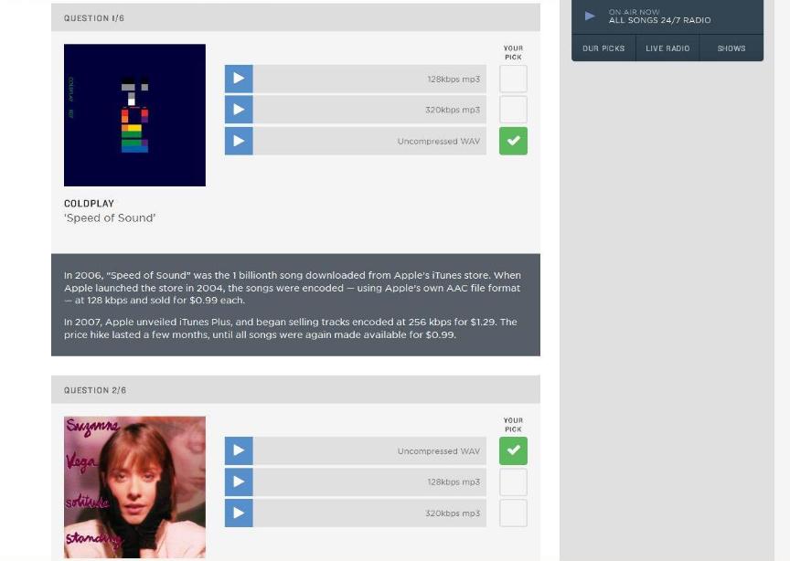Open the Shows tab
790x561 pixels.
[731, 48]
